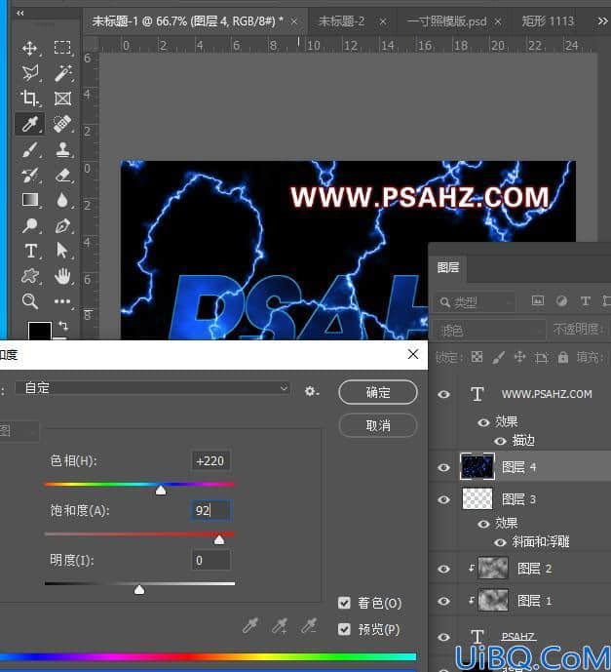Select the Move tool
This screenshot has width=611, height=672.
click(29, 48)
